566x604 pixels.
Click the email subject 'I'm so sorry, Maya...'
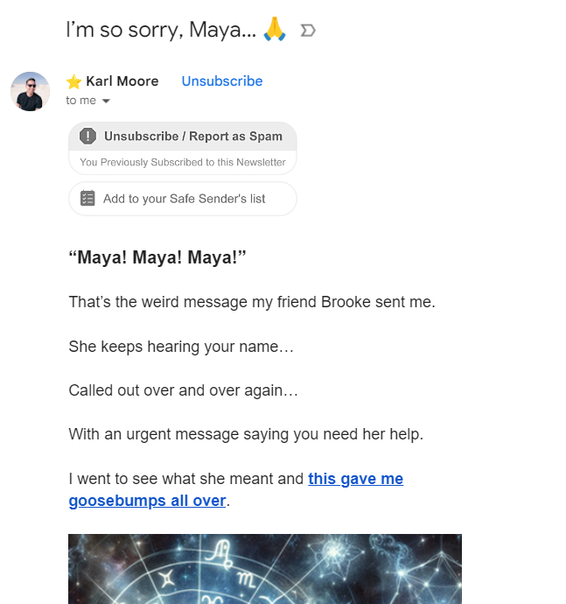[x=163, y=30]
